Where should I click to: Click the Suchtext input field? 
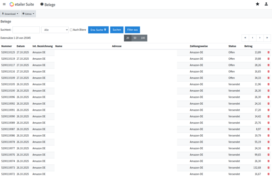26,30
